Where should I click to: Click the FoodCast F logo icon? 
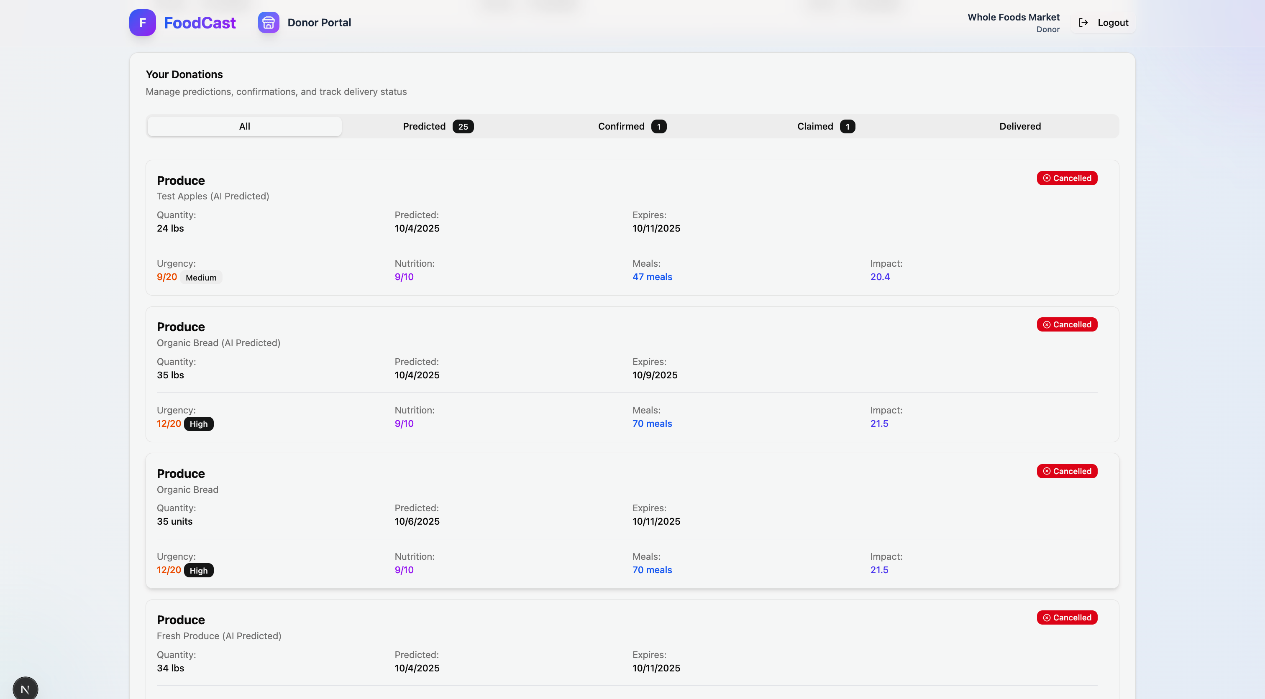142,23
